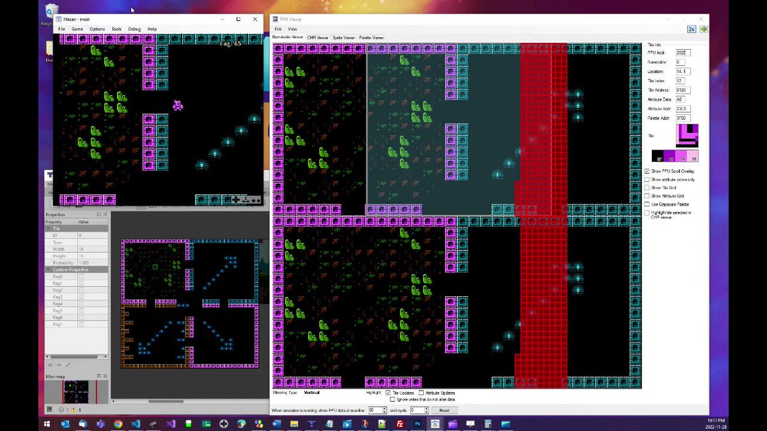Screen dimensions: 767x431
Task: Switch to the Palette Viewer tab
Action: (371, 38)
